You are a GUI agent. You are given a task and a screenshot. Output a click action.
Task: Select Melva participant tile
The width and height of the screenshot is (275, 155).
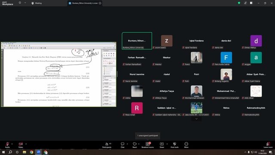(226, 108)
